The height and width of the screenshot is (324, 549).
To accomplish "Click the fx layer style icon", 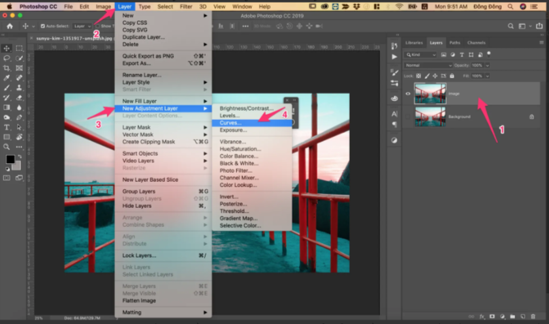I will pyautogui.click(x=482, y=316).
